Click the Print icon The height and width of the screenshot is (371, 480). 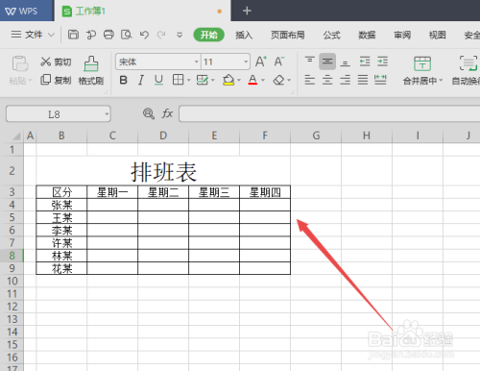click(108, 35)
